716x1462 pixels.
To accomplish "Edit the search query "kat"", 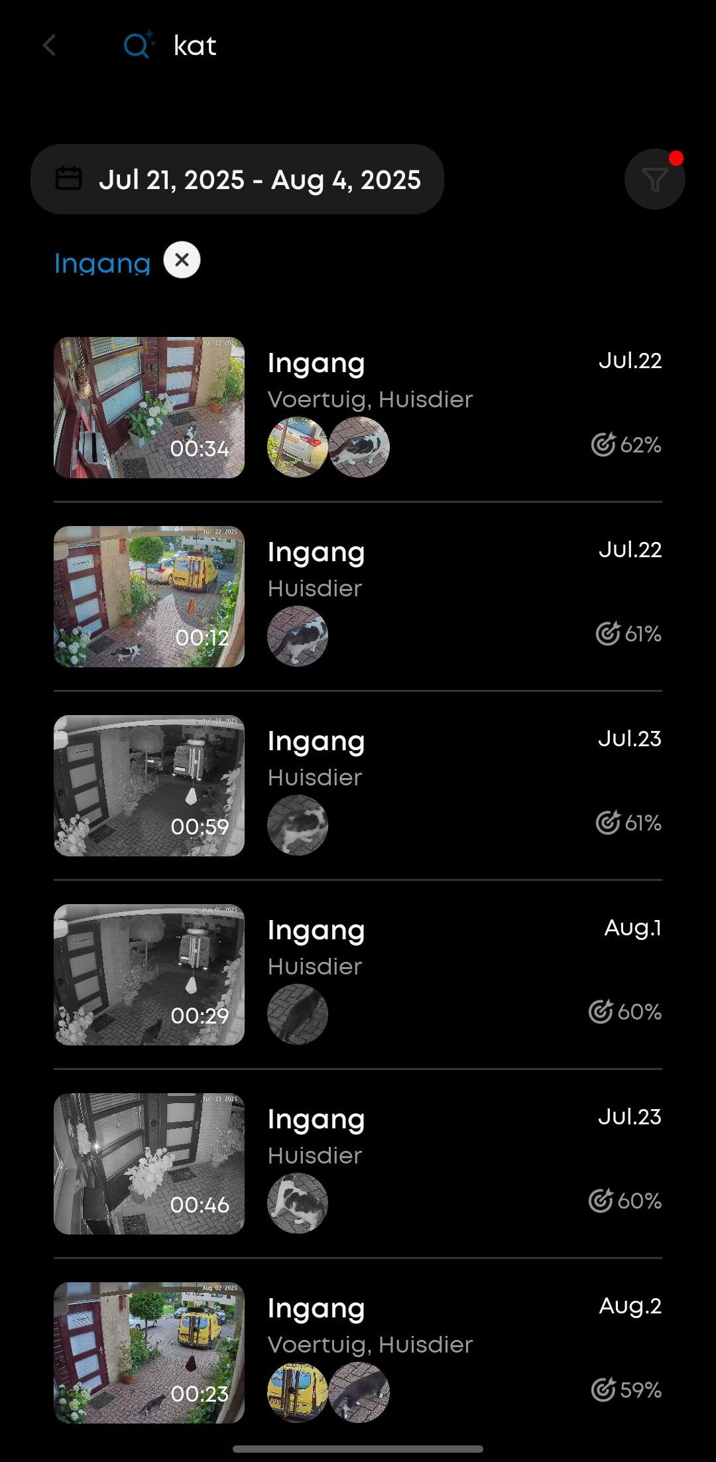I will [x=195, y=46].
